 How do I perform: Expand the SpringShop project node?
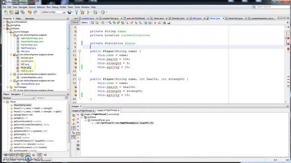click(4, 25)
